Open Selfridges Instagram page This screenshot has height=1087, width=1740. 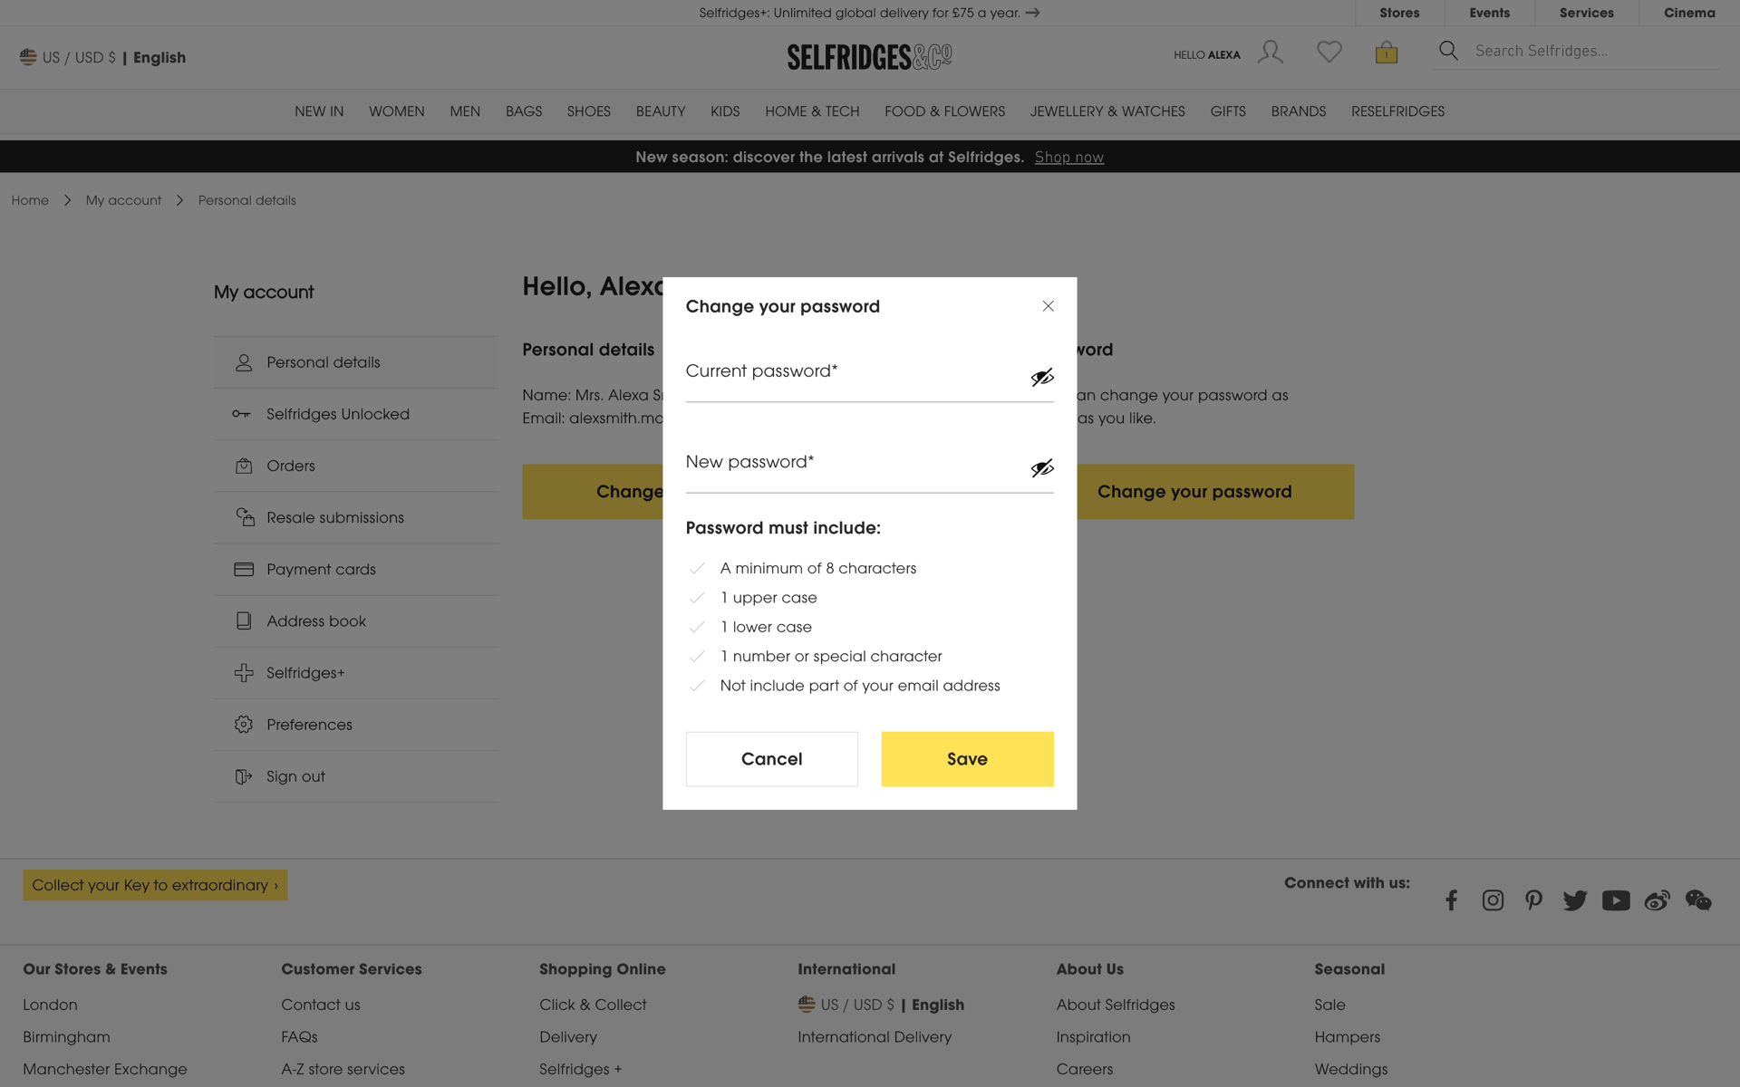click(1493, 899)
